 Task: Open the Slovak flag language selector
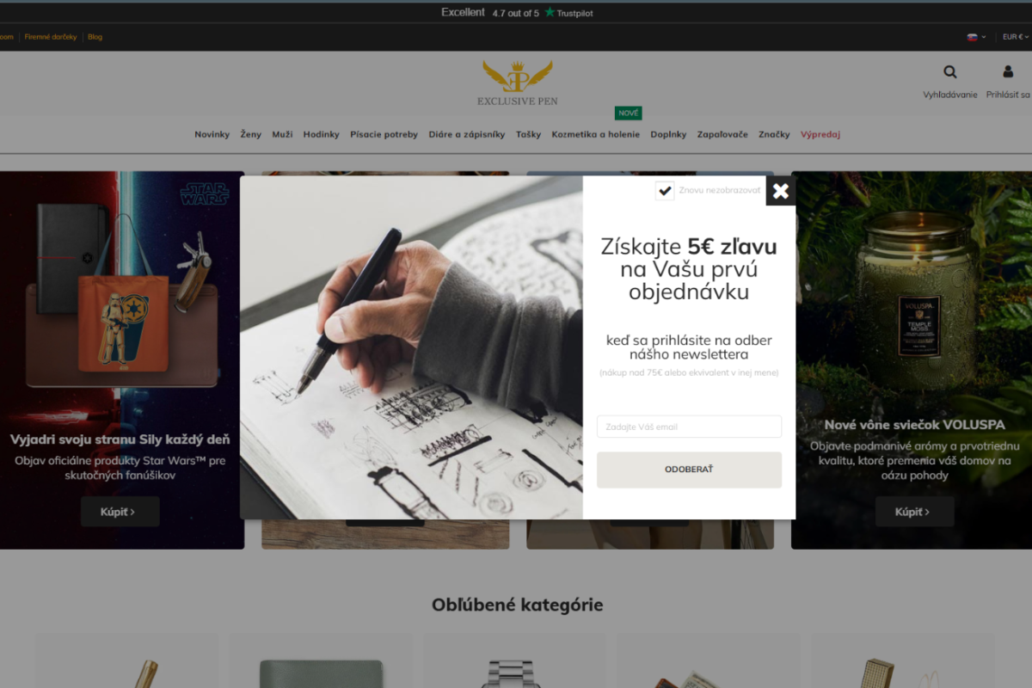(976, 37)
